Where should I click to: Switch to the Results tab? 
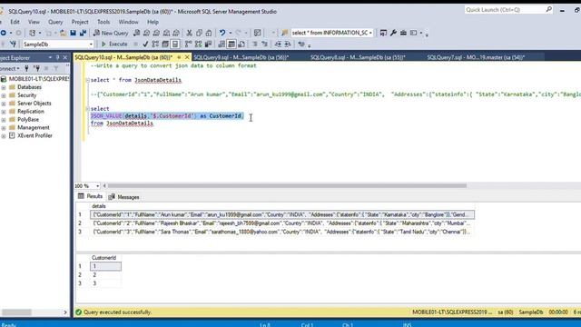pos(91,196)
